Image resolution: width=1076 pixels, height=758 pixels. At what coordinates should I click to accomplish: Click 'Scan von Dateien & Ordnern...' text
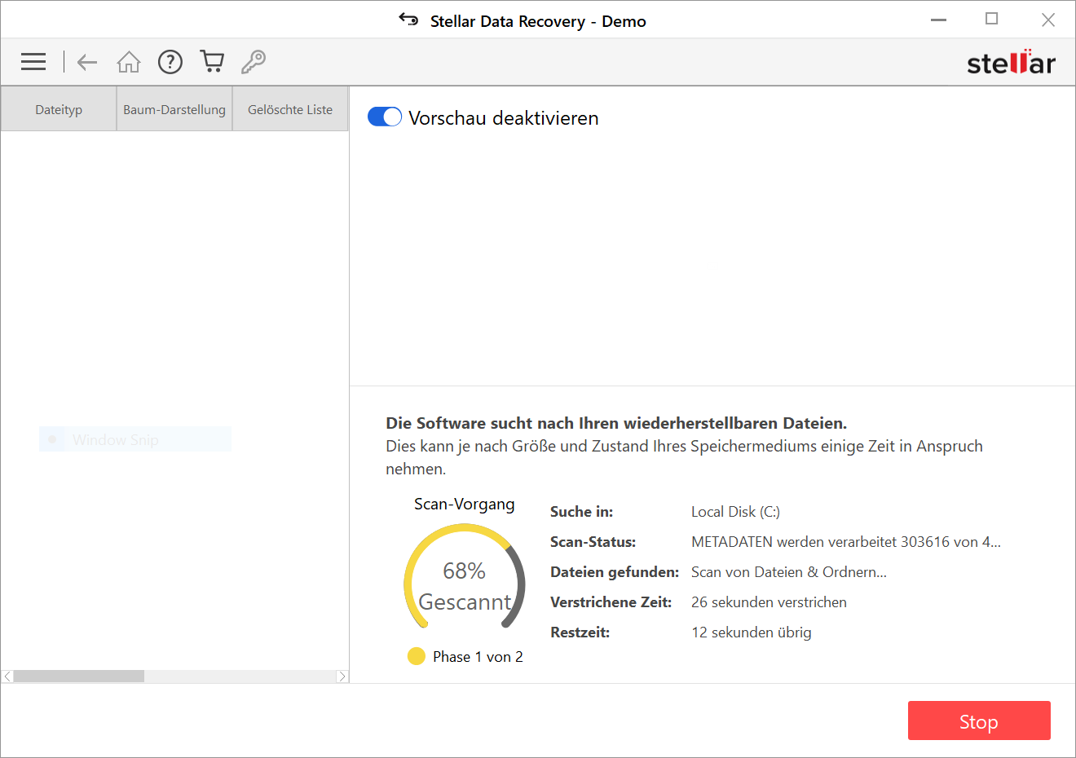(789, 572)
